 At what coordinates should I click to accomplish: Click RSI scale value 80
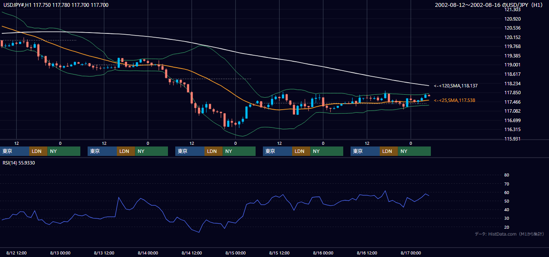point(506,175)
